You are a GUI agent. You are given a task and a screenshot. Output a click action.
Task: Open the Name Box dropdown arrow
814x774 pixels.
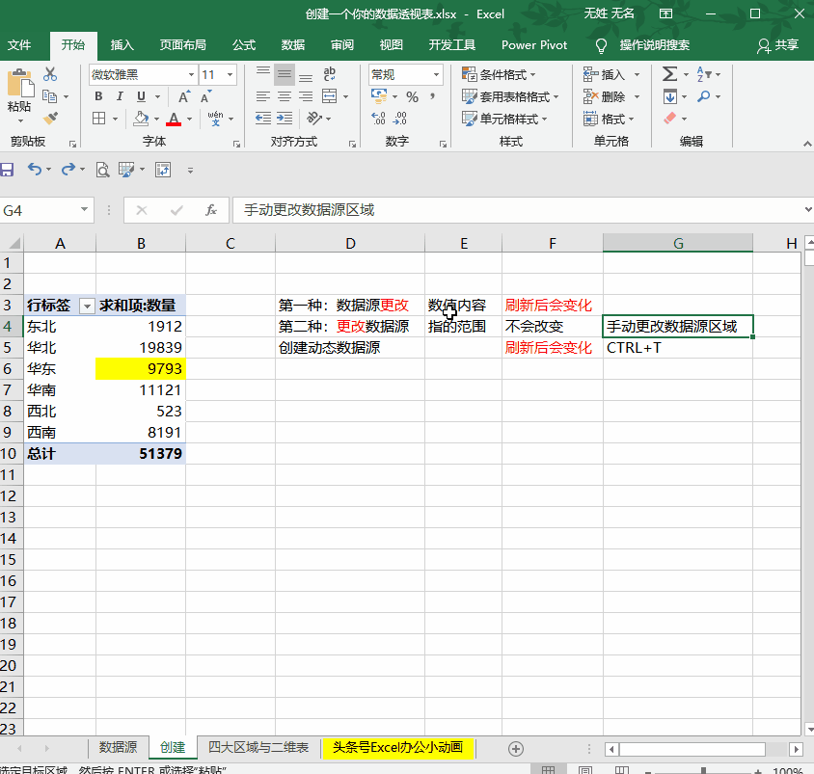pos(84,210)
